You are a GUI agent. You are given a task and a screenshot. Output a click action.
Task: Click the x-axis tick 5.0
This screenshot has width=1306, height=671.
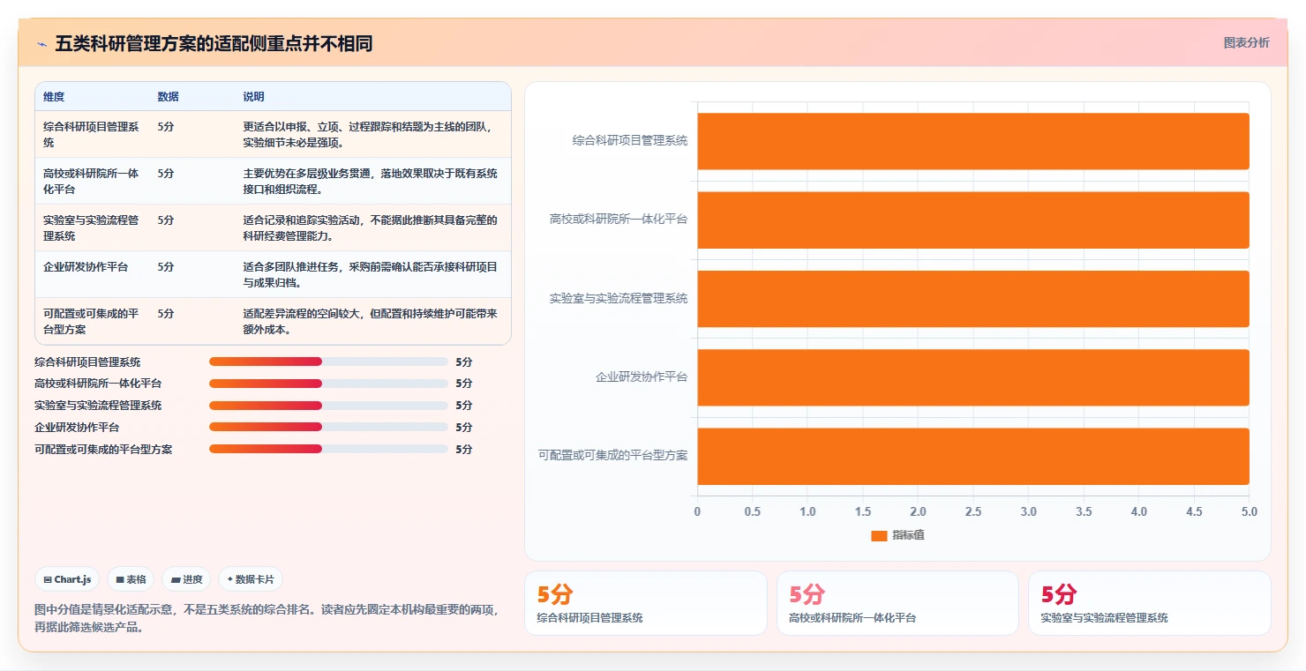1250,512
